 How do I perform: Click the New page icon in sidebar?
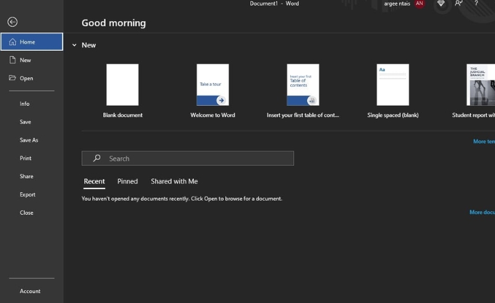click(x=12, y=60)
